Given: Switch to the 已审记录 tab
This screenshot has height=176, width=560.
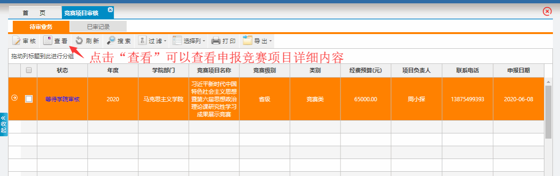Looking at the screenshot, I should click(x=98, y=26).
